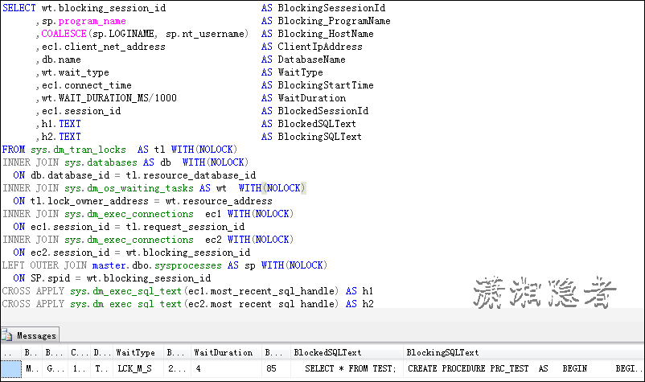Screen dimensions: 645x382
Task: Click the WaitType column header
Action: (x=135, y=352)
